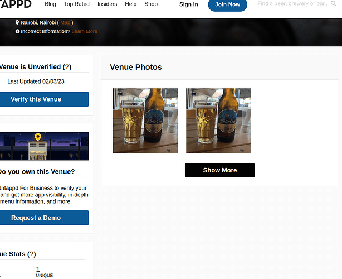342x279 pixels.
Task: Click the location pin icon beside Nairobi
Action: coord(17,22)
